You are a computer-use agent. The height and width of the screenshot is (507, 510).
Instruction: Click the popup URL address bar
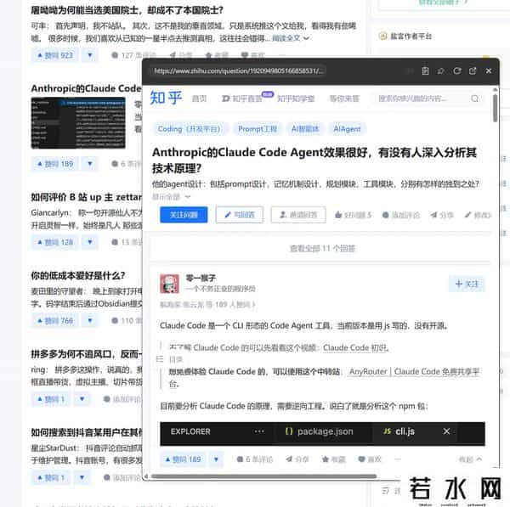tap(238, 70)
